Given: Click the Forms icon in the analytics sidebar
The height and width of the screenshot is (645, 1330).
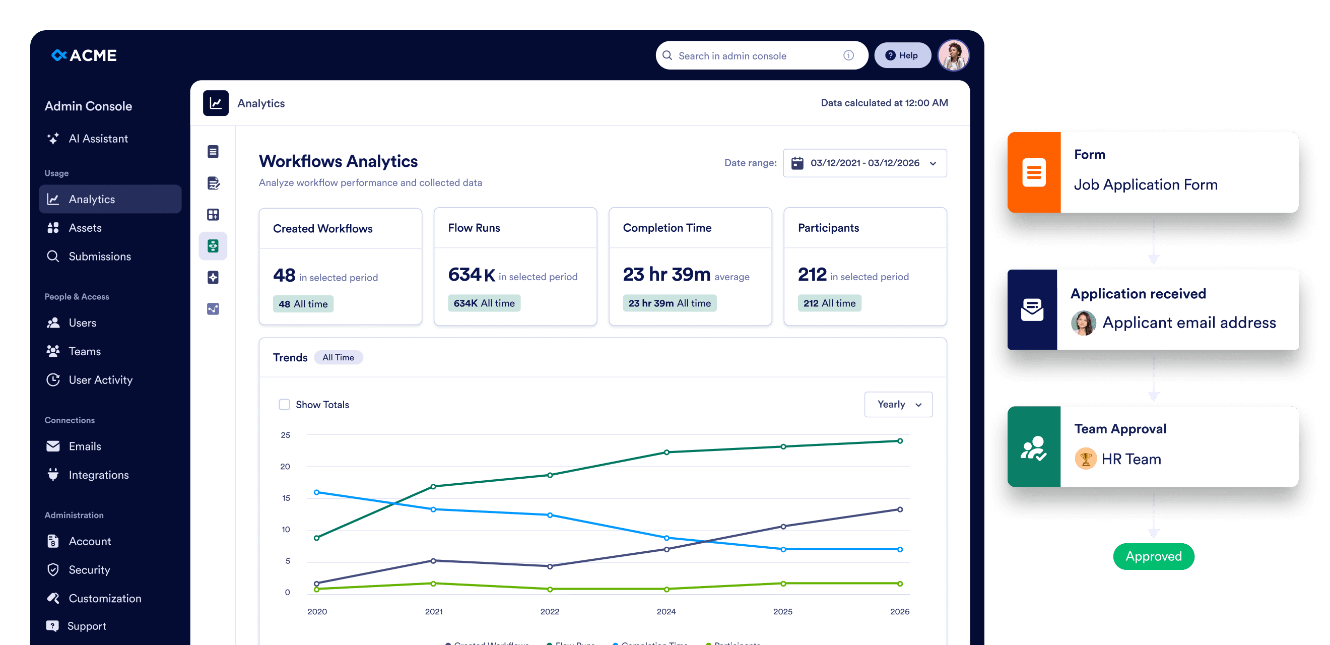Looking at the screenshot, I should coord(213,152).
